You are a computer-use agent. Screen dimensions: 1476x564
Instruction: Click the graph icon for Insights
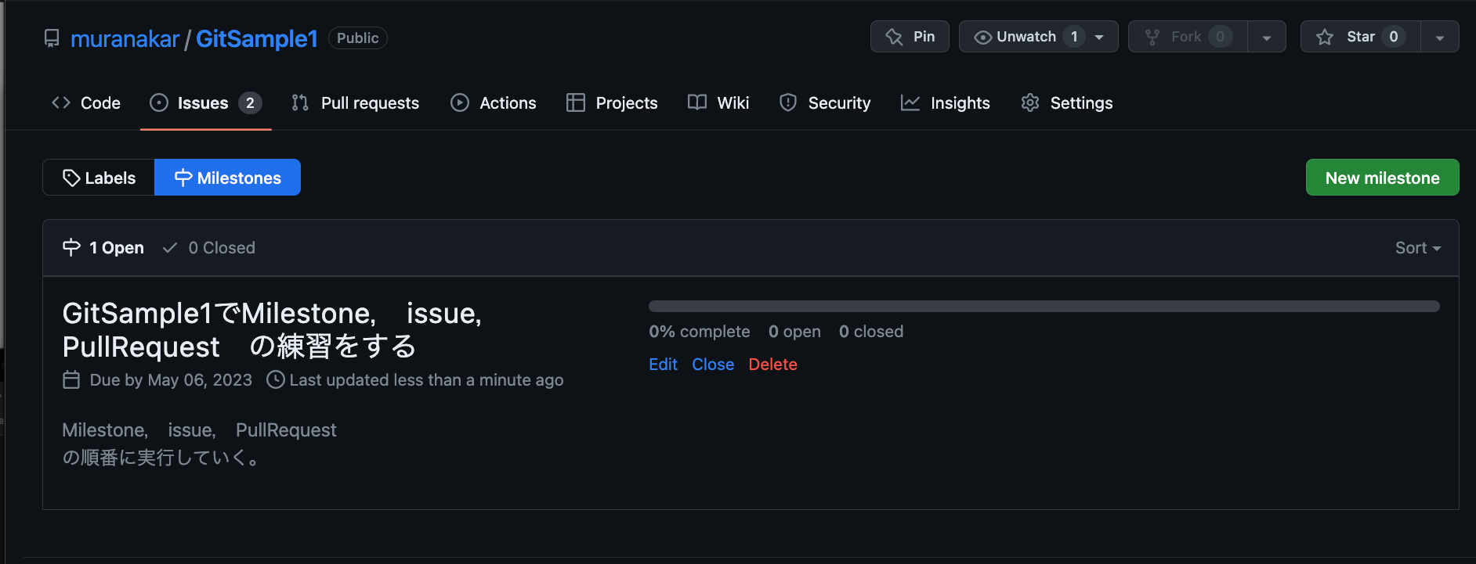pyautogui.click(x=910, y=102)
